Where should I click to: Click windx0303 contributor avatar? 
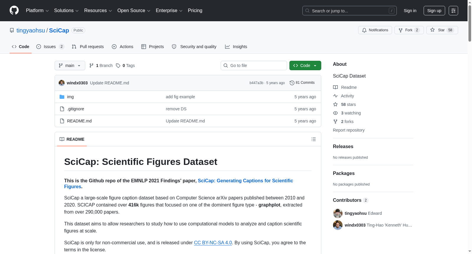338,225
